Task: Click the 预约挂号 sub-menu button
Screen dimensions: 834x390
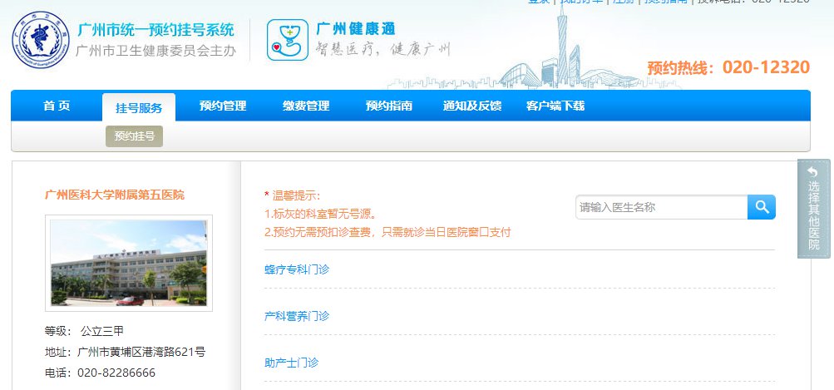Action: (x=135, y=136)
